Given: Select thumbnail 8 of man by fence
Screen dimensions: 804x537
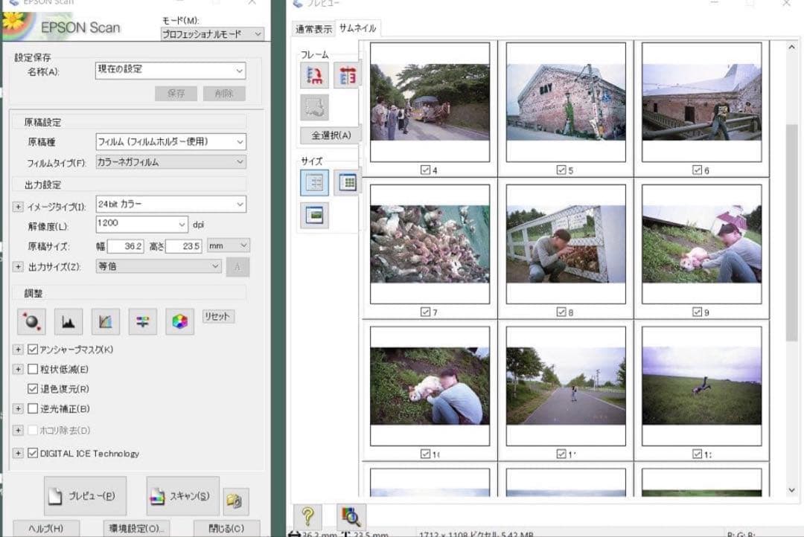Looking at the screenshot, I should (x=566, y=244).
